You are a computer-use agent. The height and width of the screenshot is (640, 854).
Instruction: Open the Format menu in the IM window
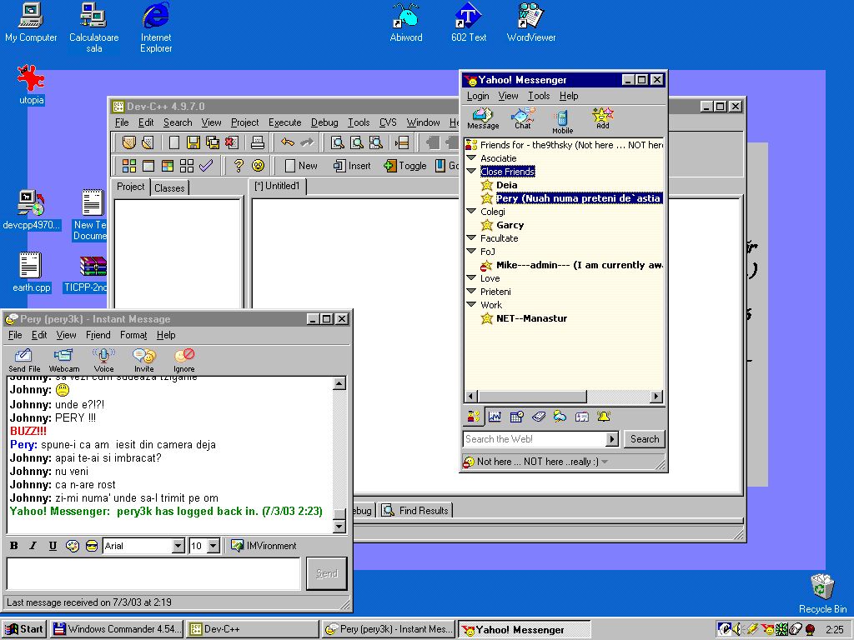(x=133, y=335)
